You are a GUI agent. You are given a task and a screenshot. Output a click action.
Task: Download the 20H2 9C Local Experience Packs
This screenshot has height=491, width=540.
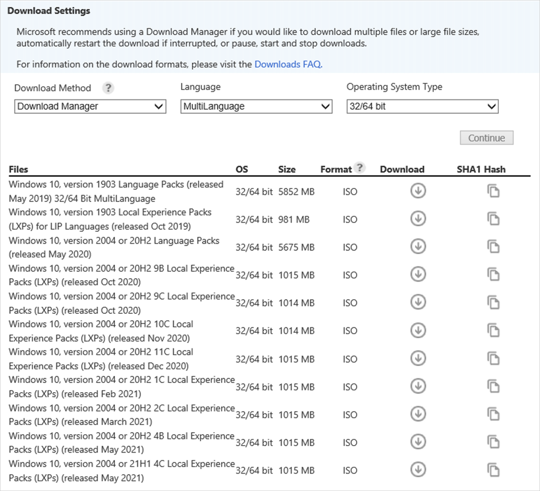(418, 302)
